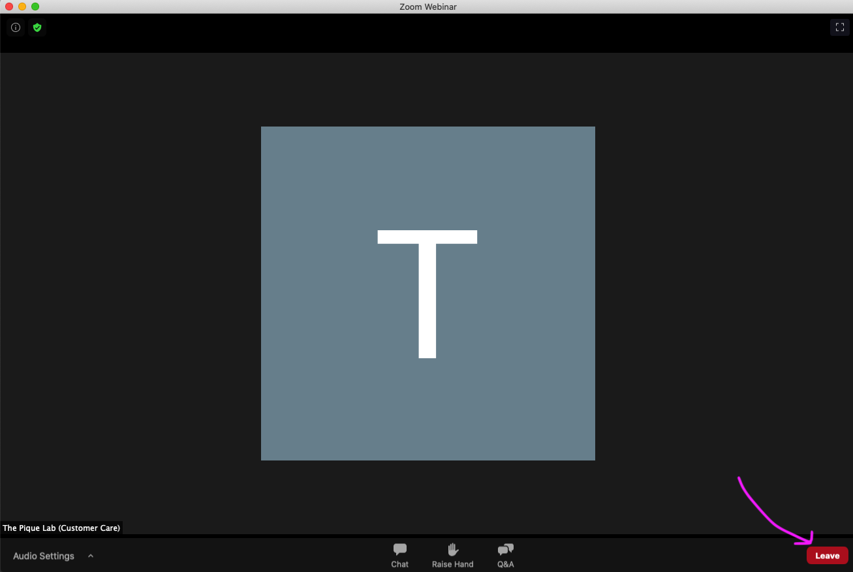Minimize the Zoom Webinar window
The width and height of the screenshot is (853, 572).
click(22, 7)
